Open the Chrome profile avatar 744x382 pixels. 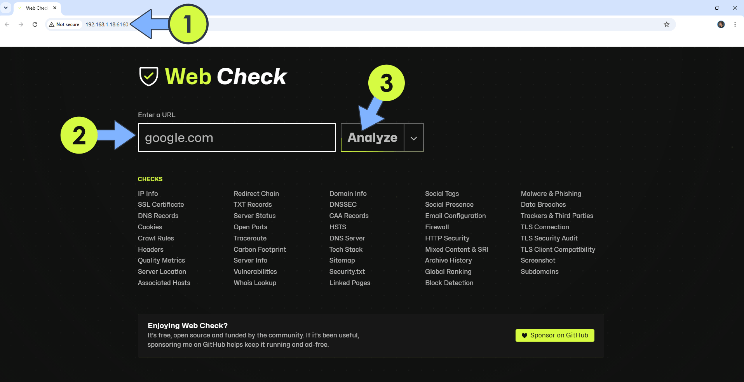pos(721,24)
